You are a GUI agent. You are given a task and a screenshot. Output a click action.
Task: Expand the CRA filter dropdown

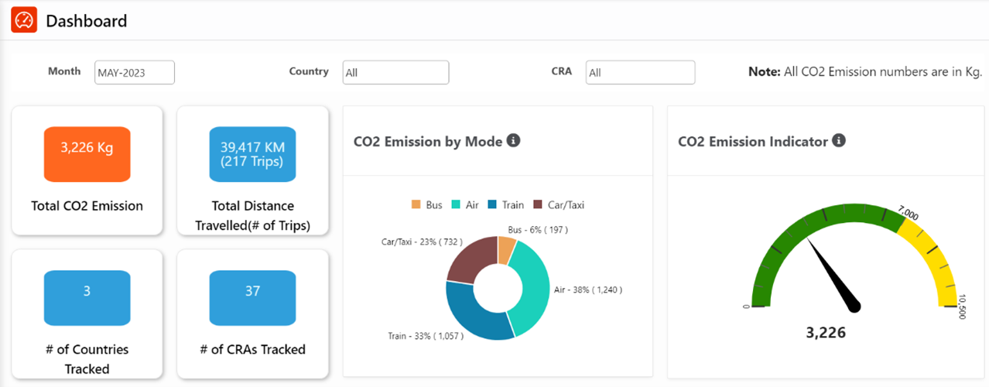click(x=640, y=73)
